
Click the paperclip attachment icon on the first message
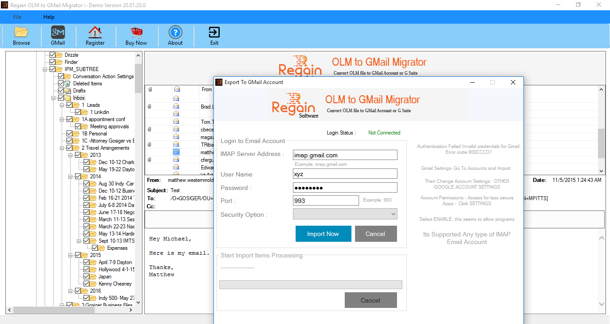[149, 89]
